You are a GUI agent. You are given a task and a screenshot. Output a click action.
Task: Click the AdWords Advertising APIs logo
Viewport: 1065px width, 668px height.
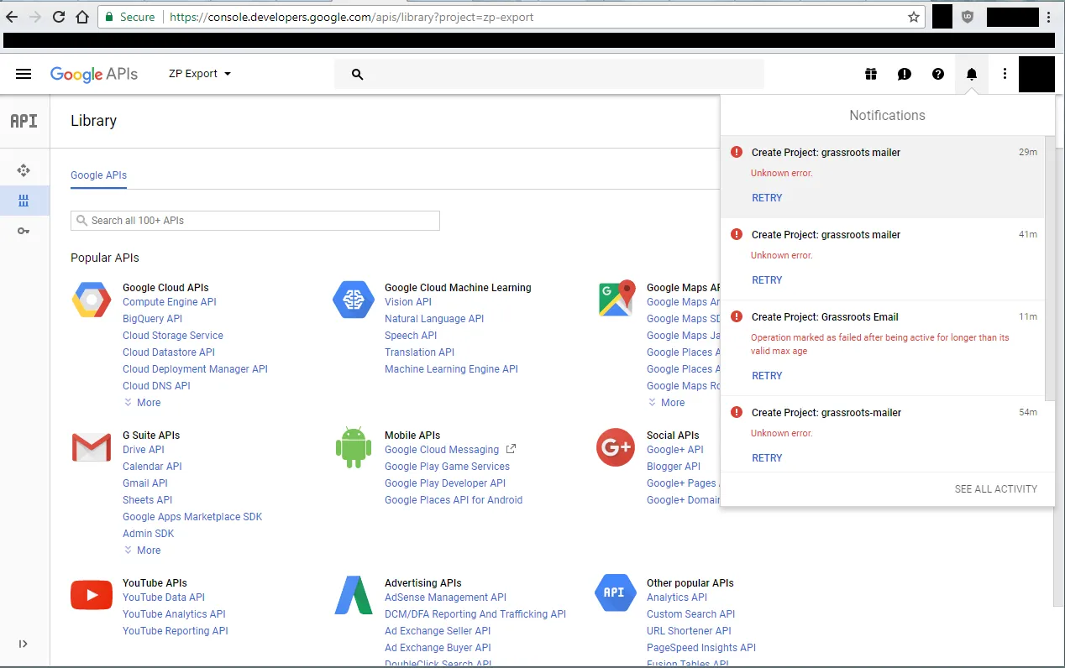click(353, 595)
